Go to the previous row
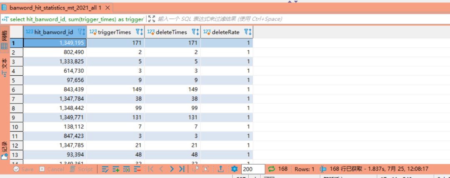The width and height of the screenshot is (450, 178). pyautogui.click(x=161, y=169)
